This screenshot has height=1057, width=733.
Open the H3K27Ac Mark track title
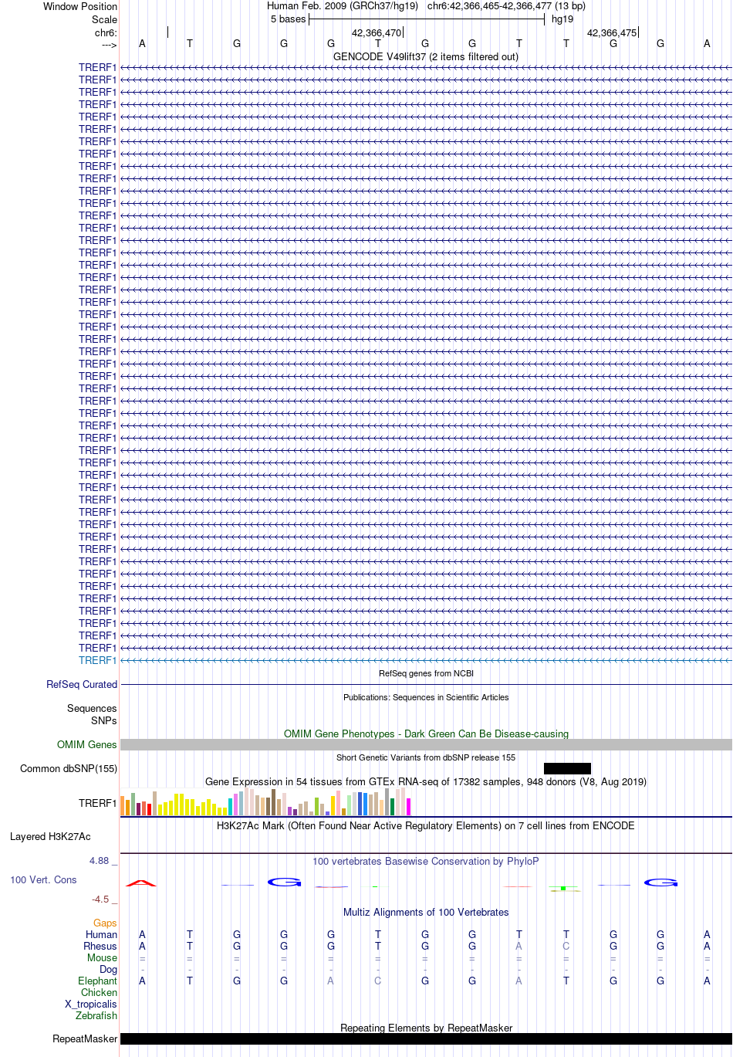click(x=426, y=825)
